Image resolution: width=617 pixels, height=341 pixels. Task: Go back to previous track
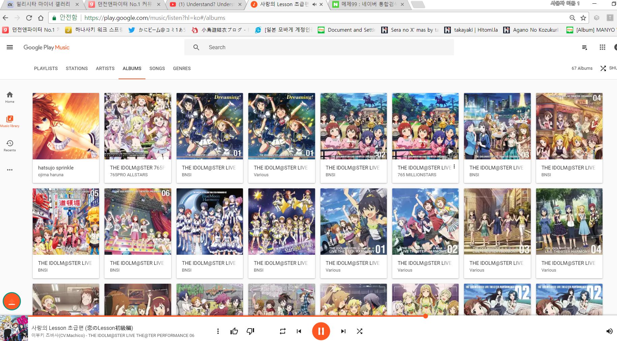coord(299,331)
